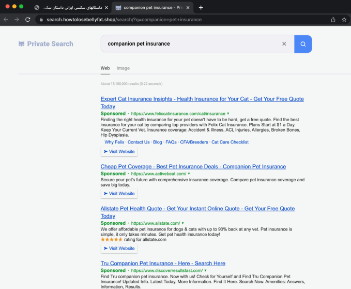Click the blue search magnifier button
This screenshot has width=351, height=289.
[x=303, y=44]
